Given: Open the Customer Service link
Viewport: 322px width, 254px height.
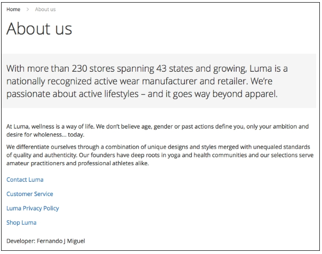Looking at the screenshot, I should tap(30, 194).
